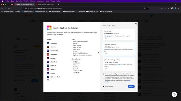
Task: Open info icon under Jahres-Abo, Zahlung im Voraus
Action: click(x=106, y=69)
